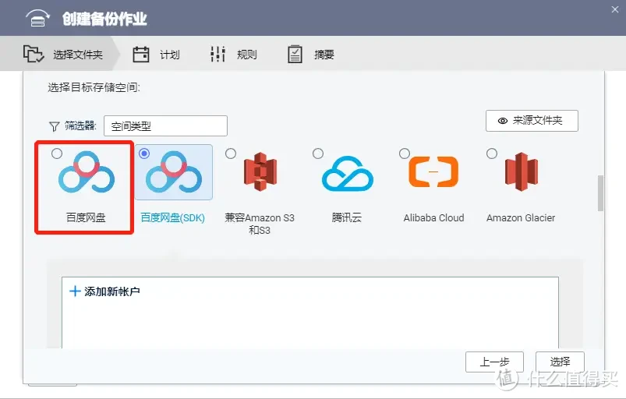
Task: Click the 摘要 clipboard icon
Action: pos(295,54)
